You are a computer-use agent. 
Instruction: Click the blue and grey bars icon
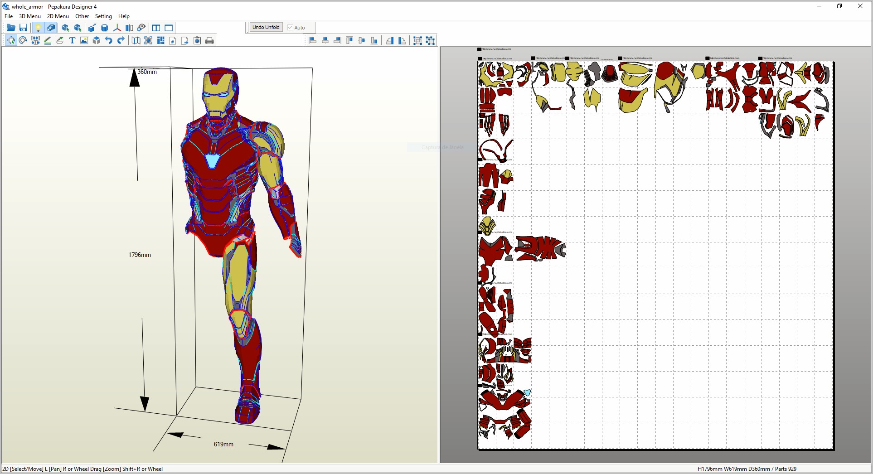129,28
